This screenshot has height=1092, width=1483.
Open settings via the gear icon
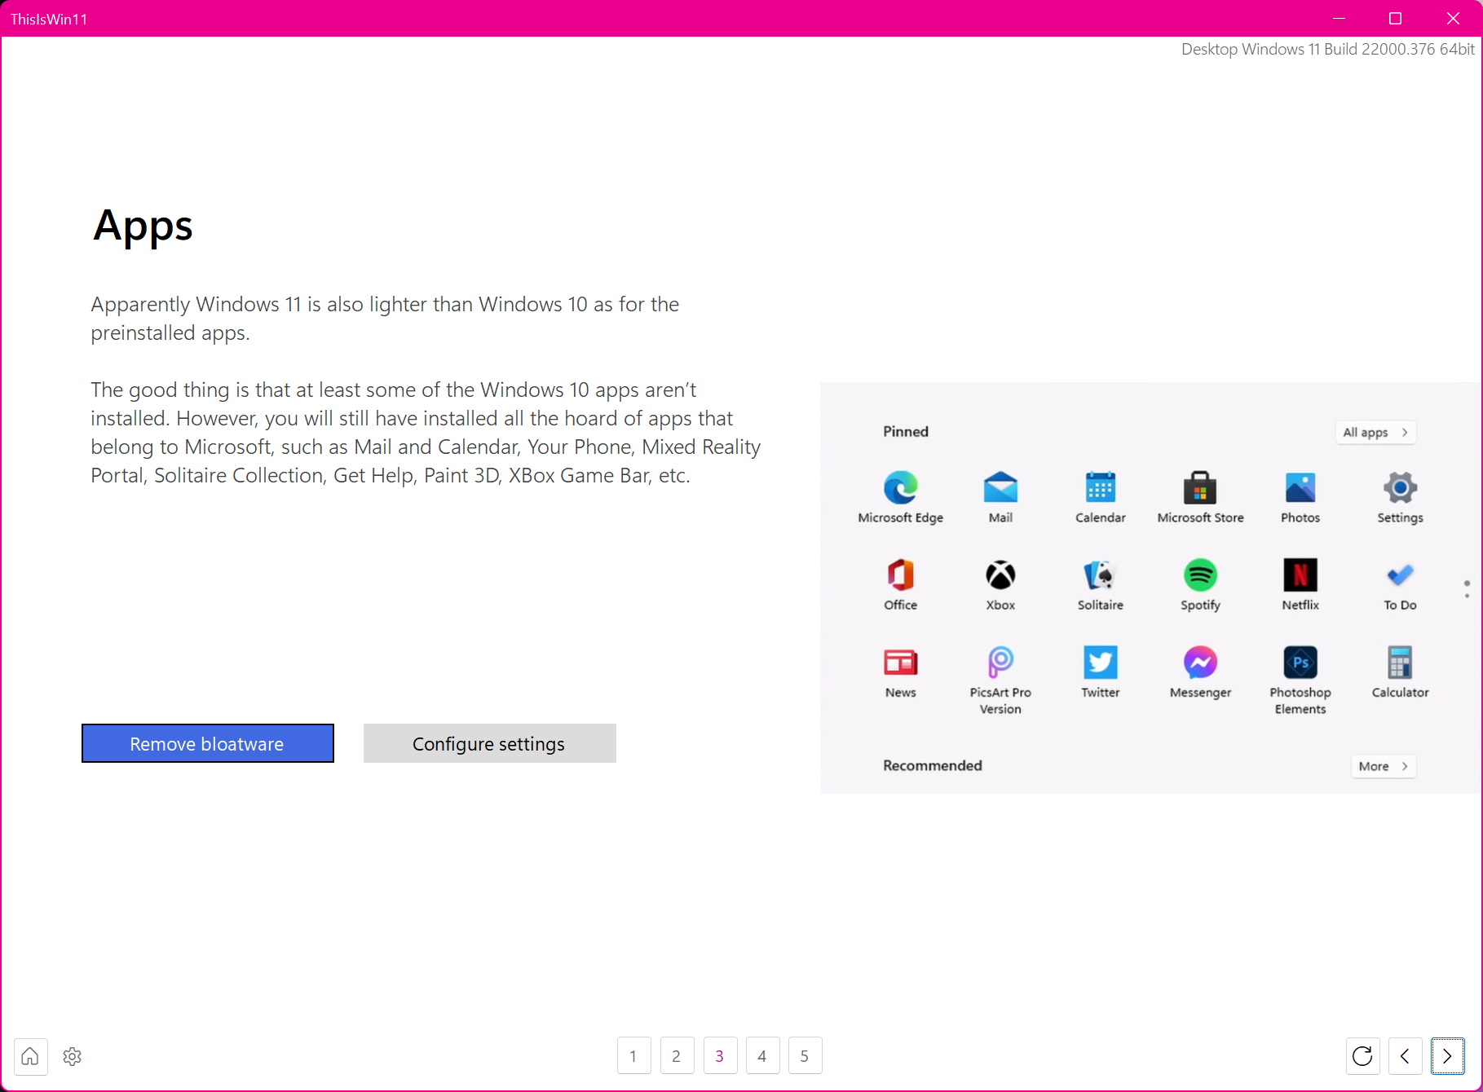[73, 1056]
